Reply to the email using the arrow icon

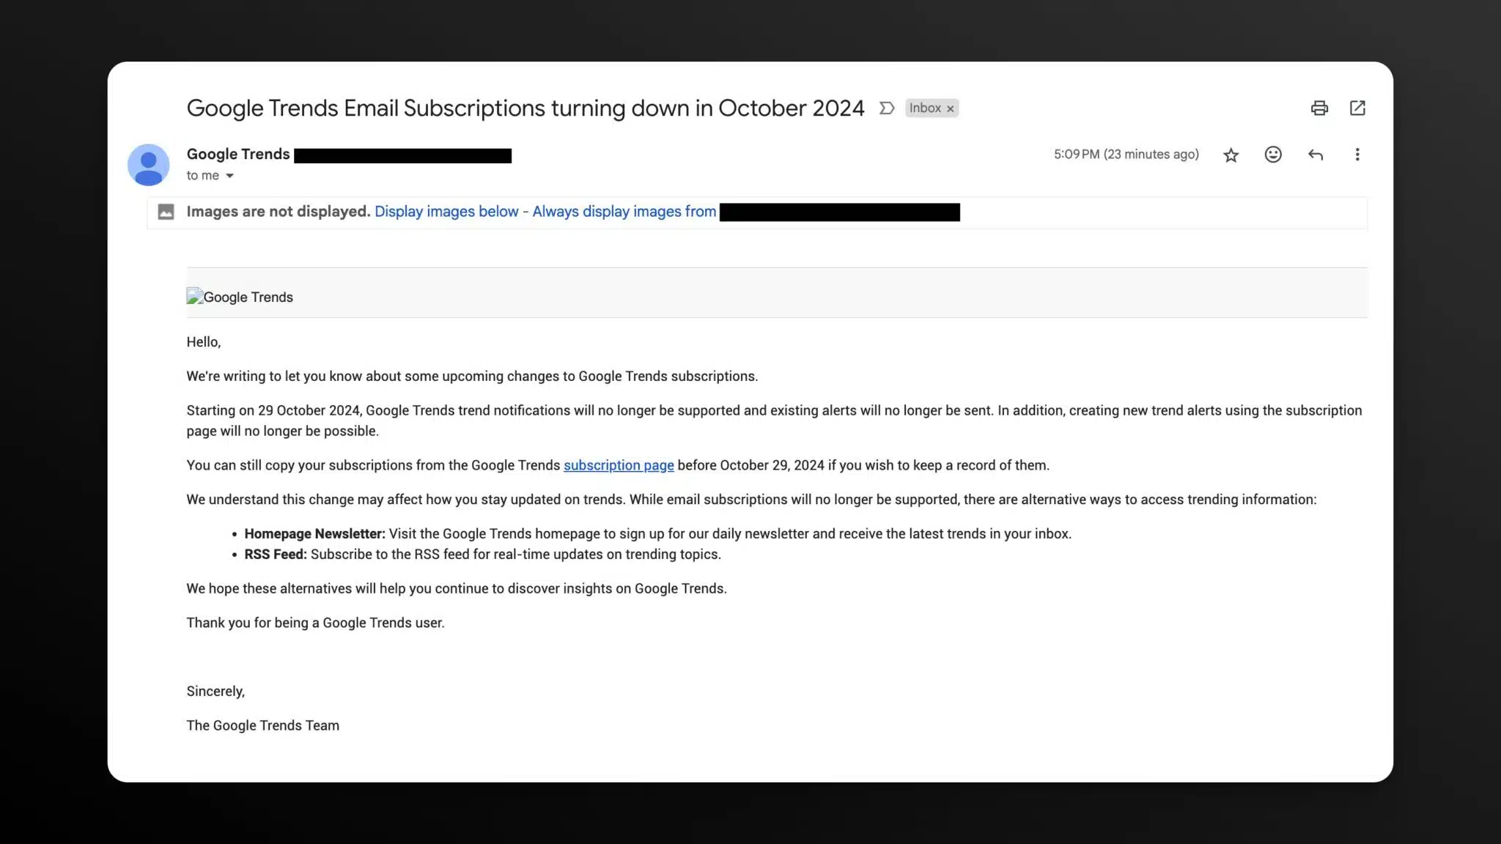1316,155
